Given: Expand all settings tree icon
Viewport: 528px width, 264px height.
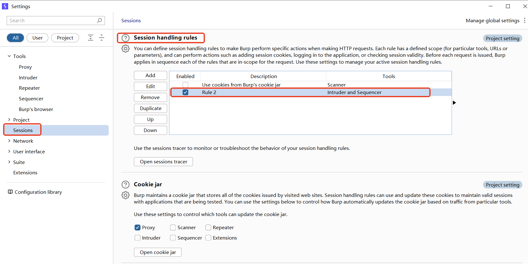Looking at the screenshot, I should point(91,38).
